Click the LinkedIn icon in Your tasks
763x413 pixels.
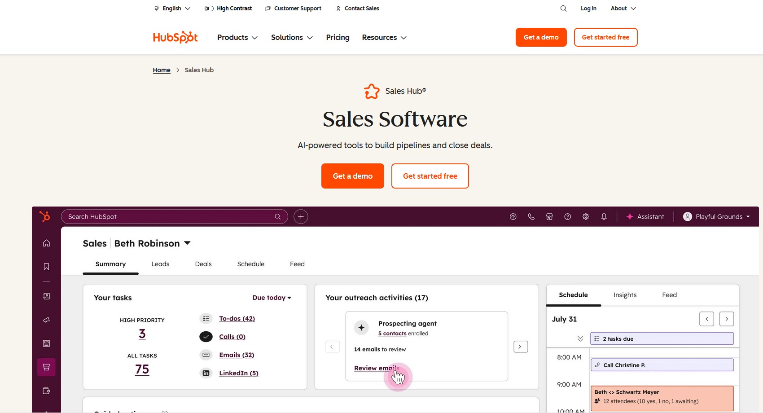pyautogui.click(x=206, y=373)
